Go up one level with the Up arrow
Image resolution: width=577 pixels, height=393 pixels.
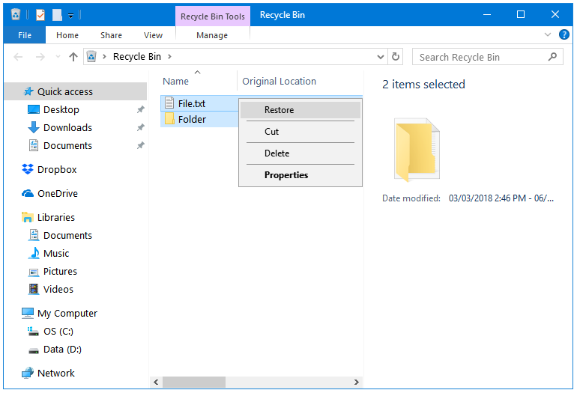point(73,57)
